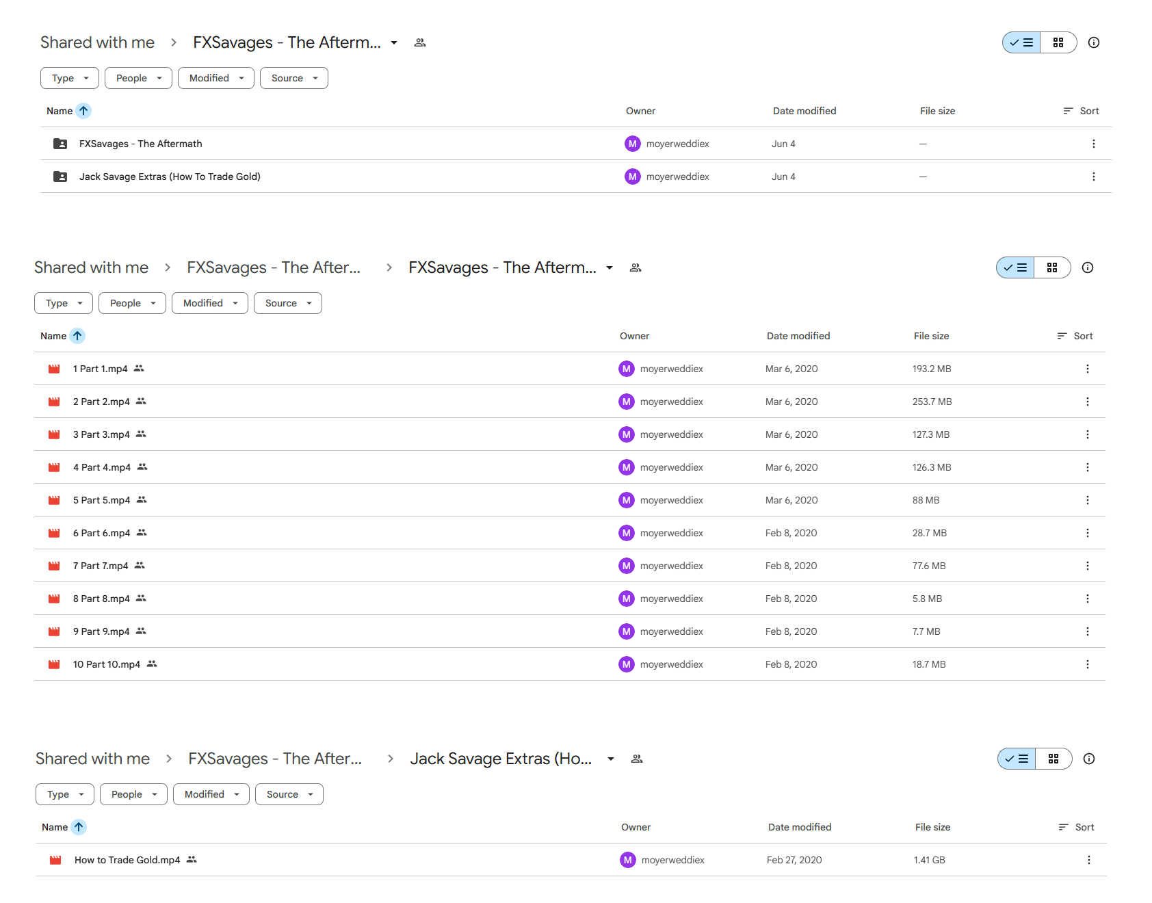
Task: Open more actions for 2 Part 2.mp4
Action: coord(1088,402)
